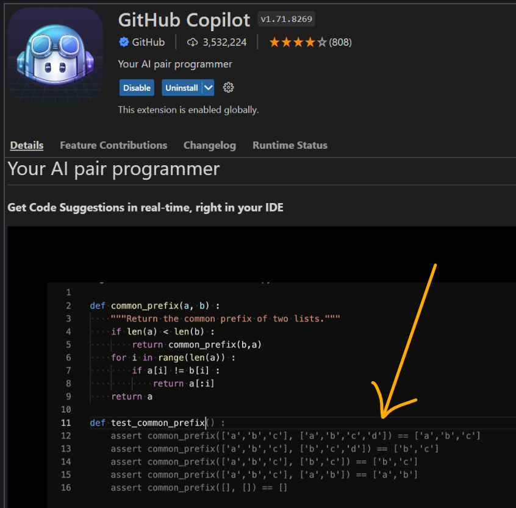Click the docstring line in the code demo

coord(225,318)
